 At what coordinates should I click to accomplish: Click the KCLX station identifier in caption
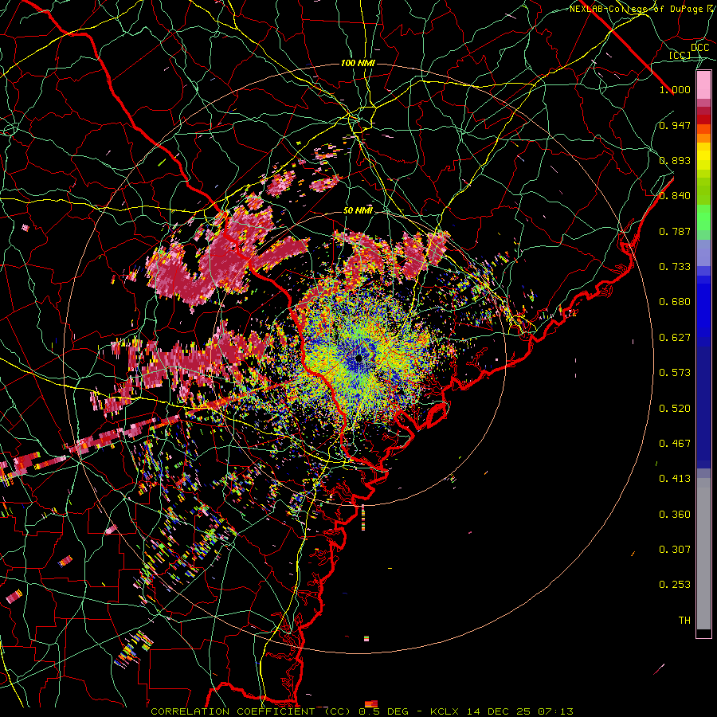click(445, 711)
